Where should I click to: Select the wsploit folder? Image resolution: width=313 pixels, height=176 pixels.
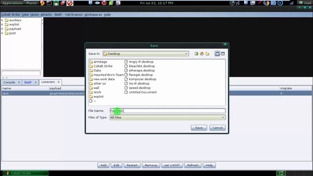[96, 97]
